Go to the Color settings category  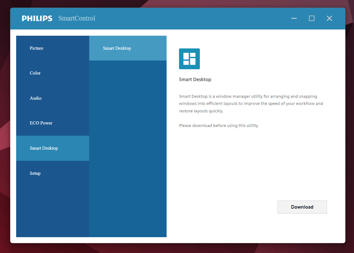click(35, 73)
